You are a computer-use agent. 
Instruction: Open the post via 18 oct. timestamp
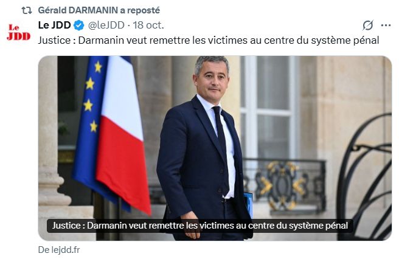click(148, 25)
